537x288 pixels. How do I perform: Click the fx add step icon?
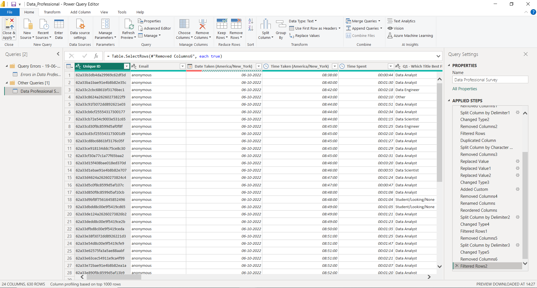point(96,56)
